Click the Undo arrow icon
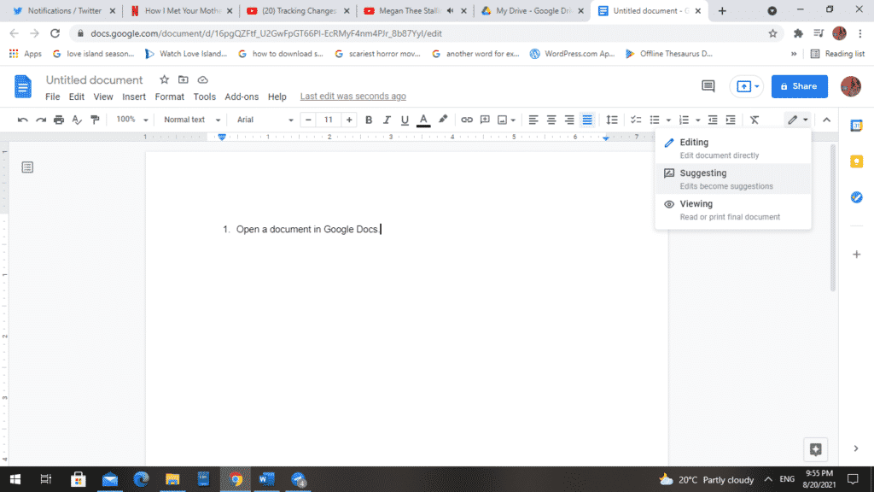This screenshot has height=492, width=874. point(23,120)
